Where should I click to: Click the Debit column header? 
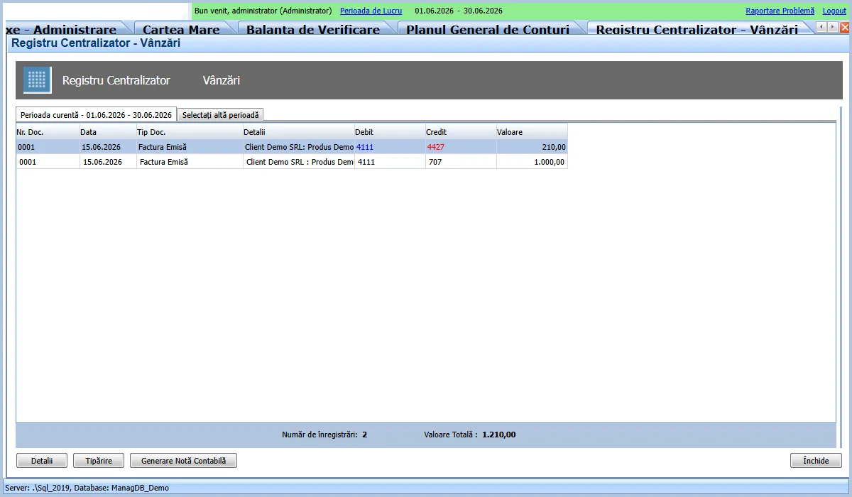[390, 132]
